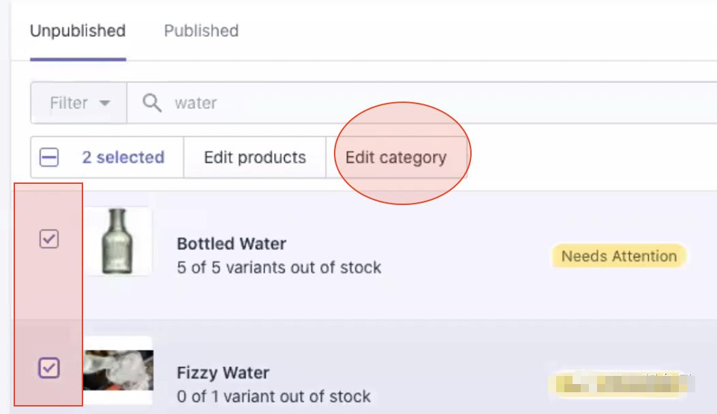Click the blurred status badge on Fizzy Water

pyautogui.click(x=617, y=384)
